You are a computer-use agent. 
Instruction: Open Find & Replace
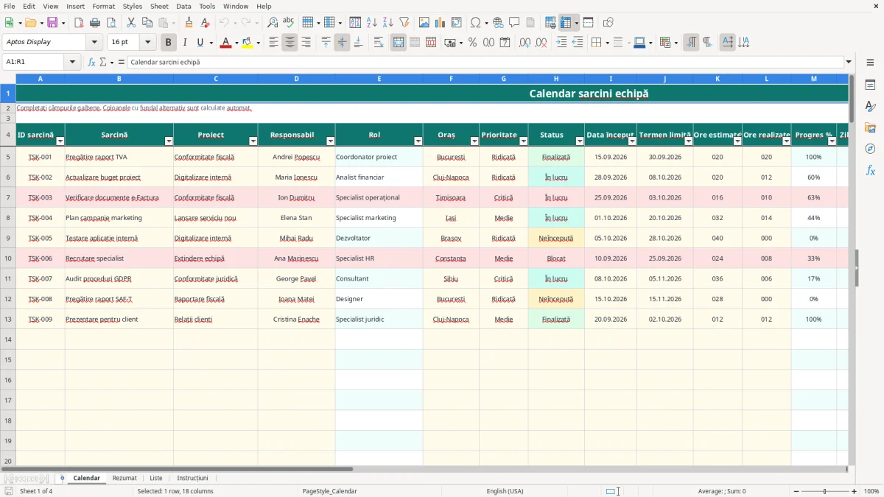[x=273, y=23]
